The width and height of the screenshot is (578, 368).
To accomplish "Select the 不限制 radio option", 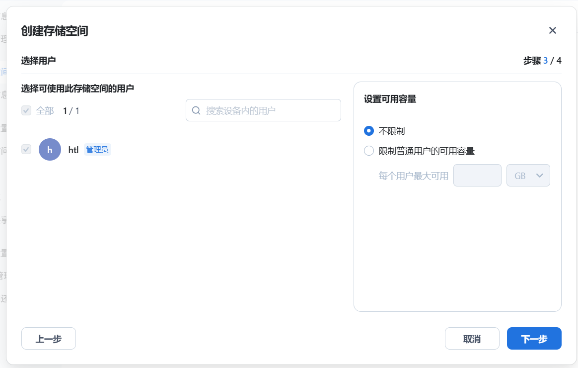I will tap(369, 131).
